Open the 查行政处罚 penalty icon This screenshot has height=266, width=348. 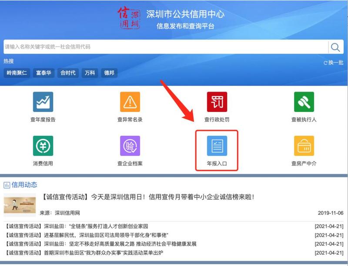pyautogui.click(x=217, y=102)
